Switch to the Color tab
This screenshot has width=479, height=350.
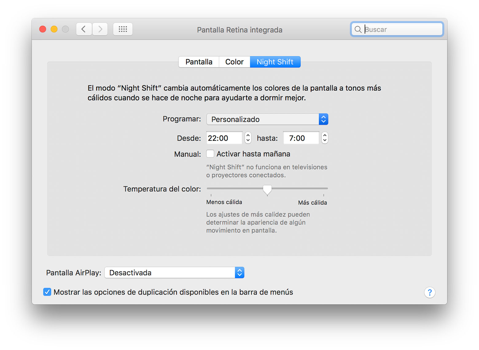click(234, 62)
